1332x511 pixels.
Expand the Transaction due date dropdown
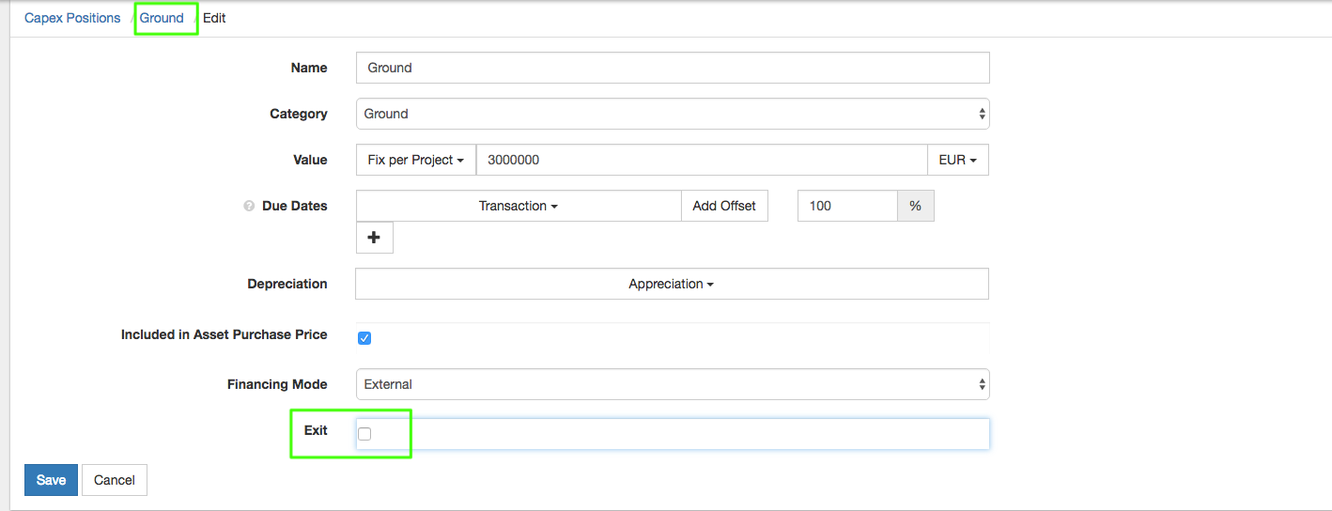(519, 206)
